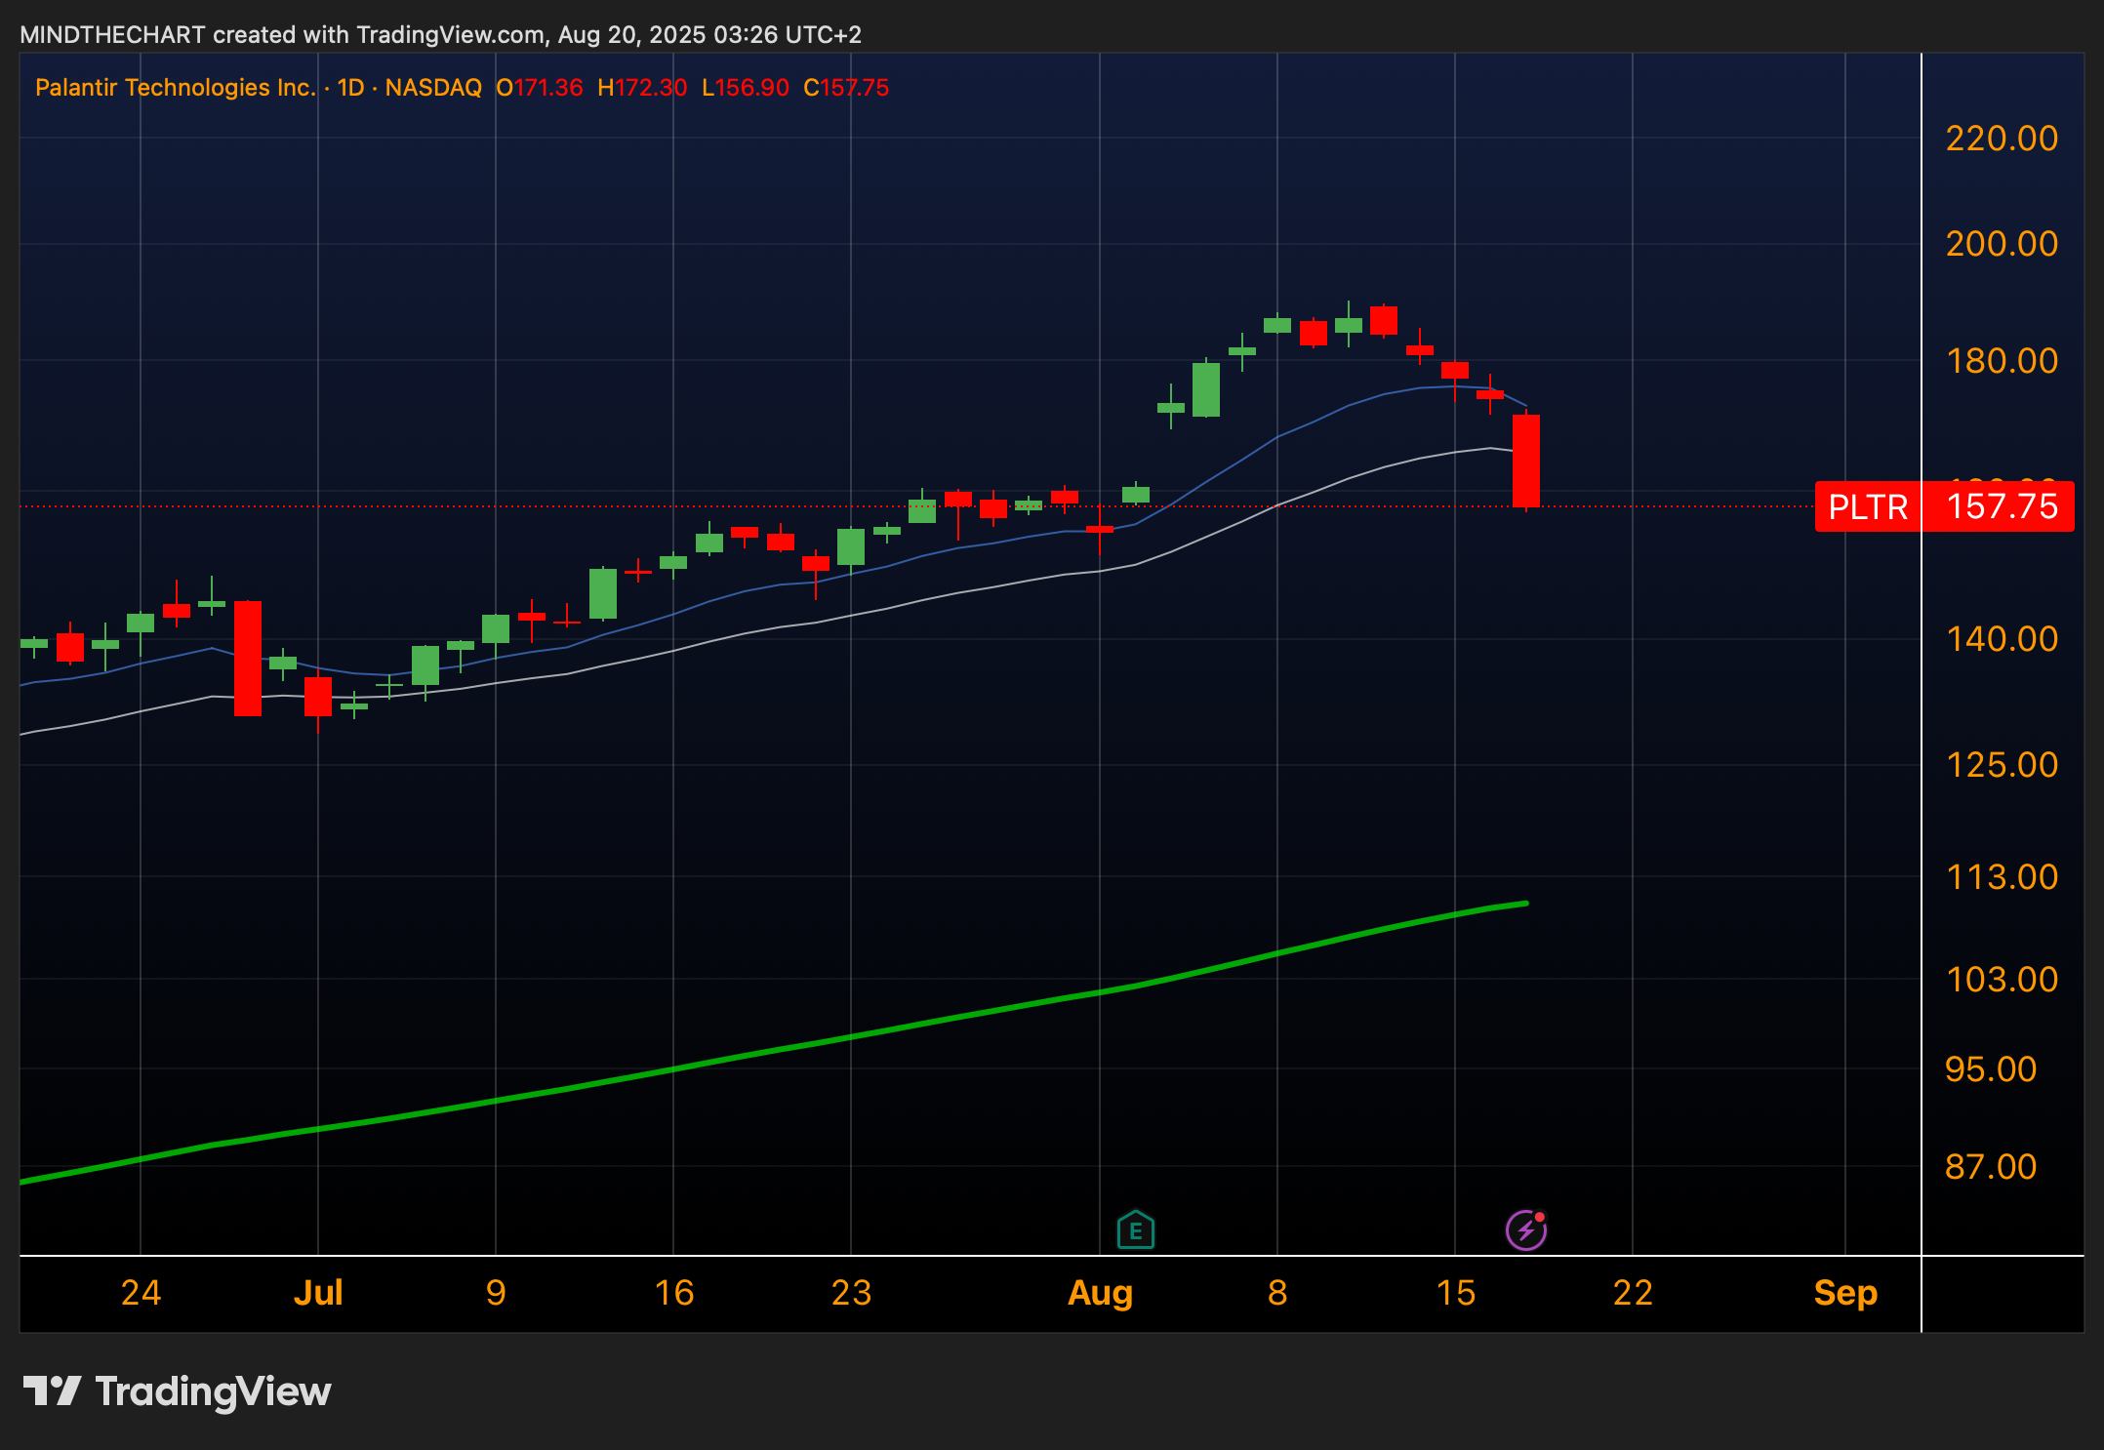The width and height of the screenshot is (2104, 1450).
Task: Click the close value C157.75 in header
Action: 846,88
